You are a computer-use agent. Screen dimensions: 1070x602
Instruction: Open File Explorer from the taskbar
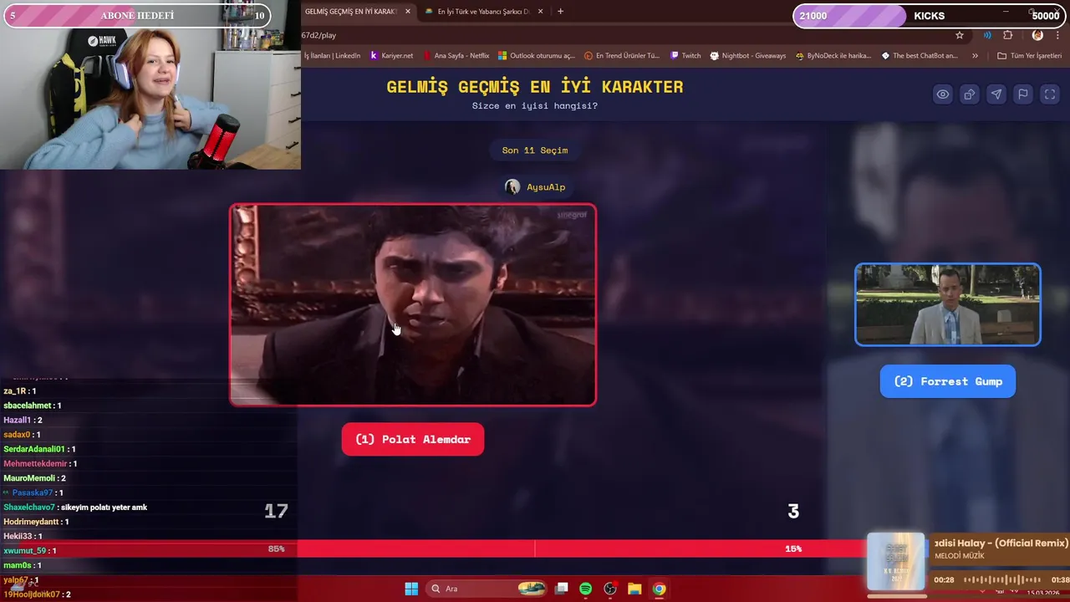click(634, 589)
